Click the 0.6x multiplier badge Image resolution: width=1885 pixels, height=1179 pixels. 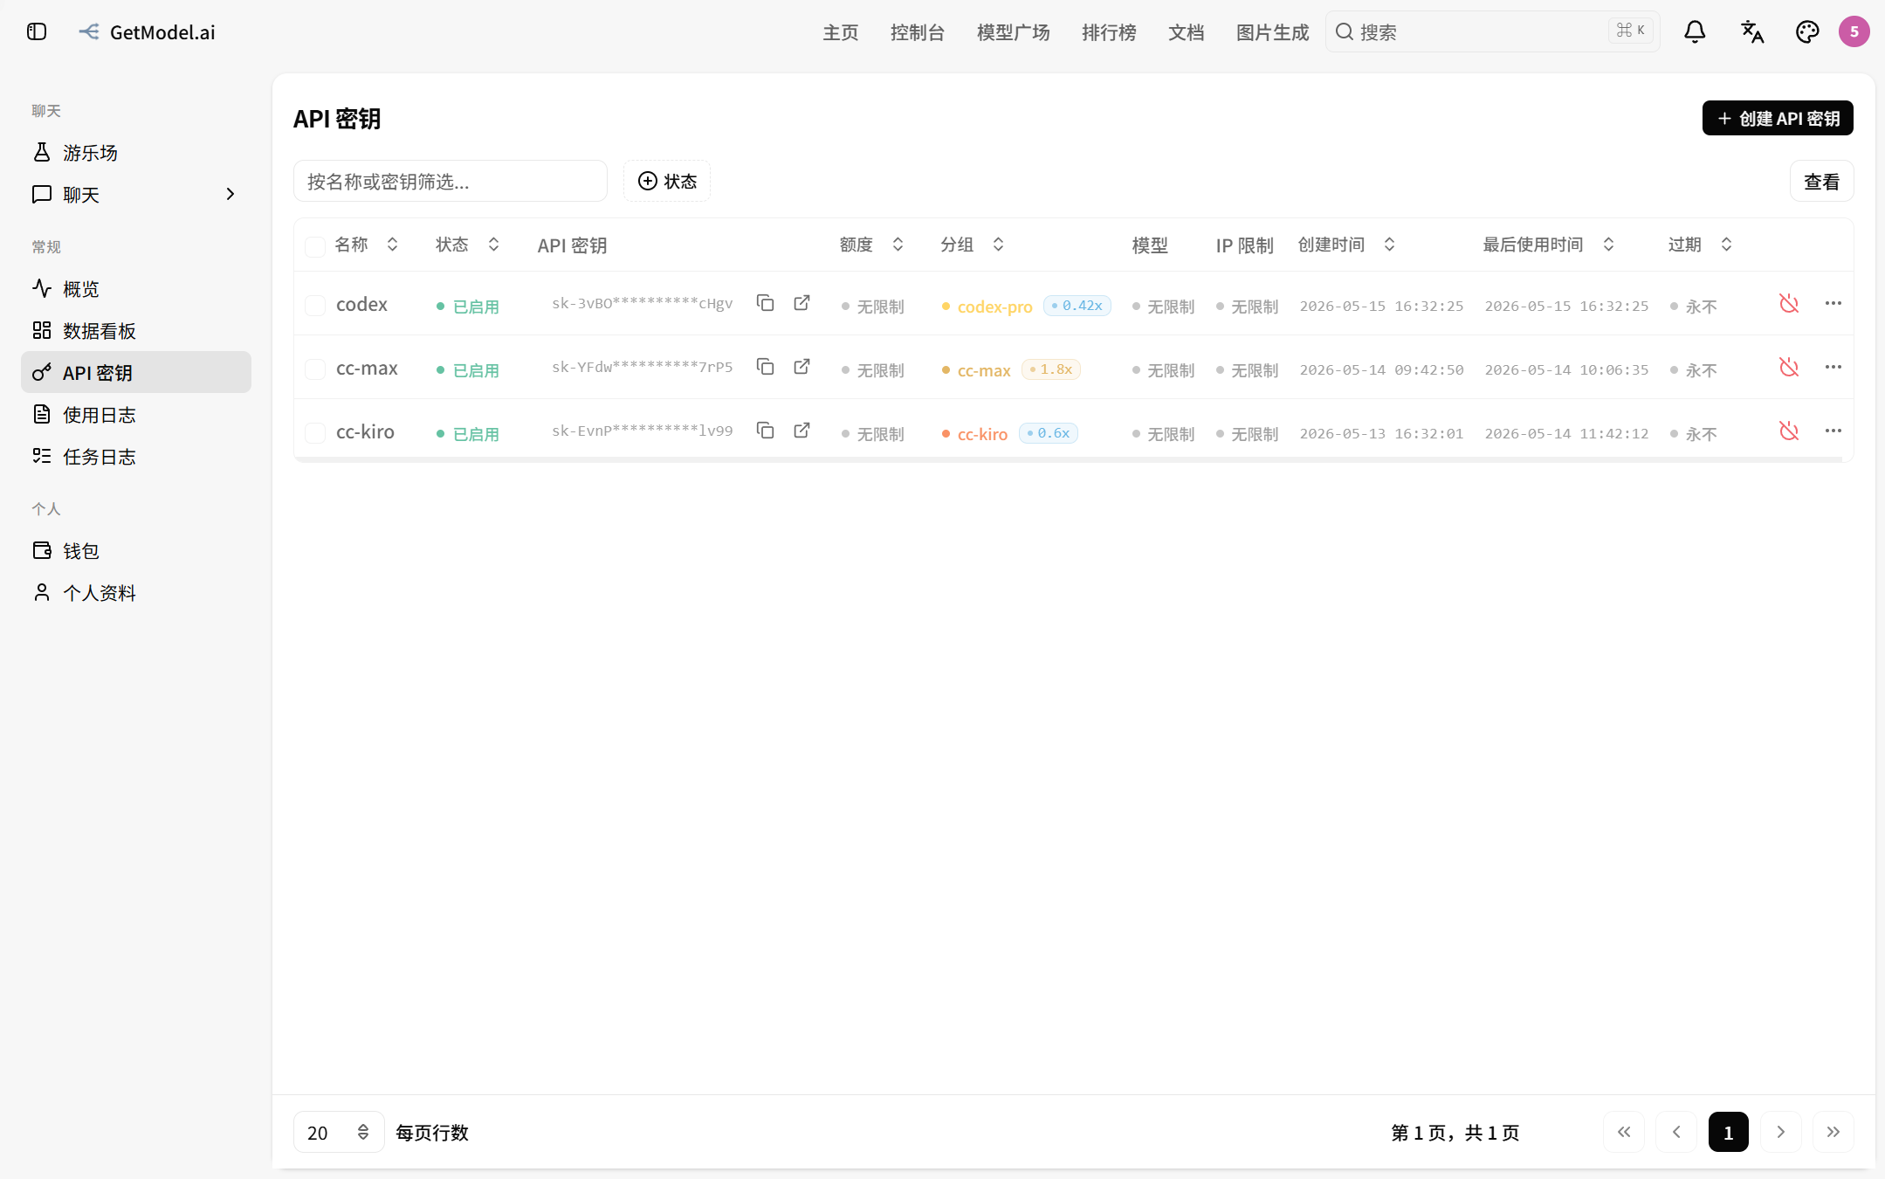click(1049, 433)
